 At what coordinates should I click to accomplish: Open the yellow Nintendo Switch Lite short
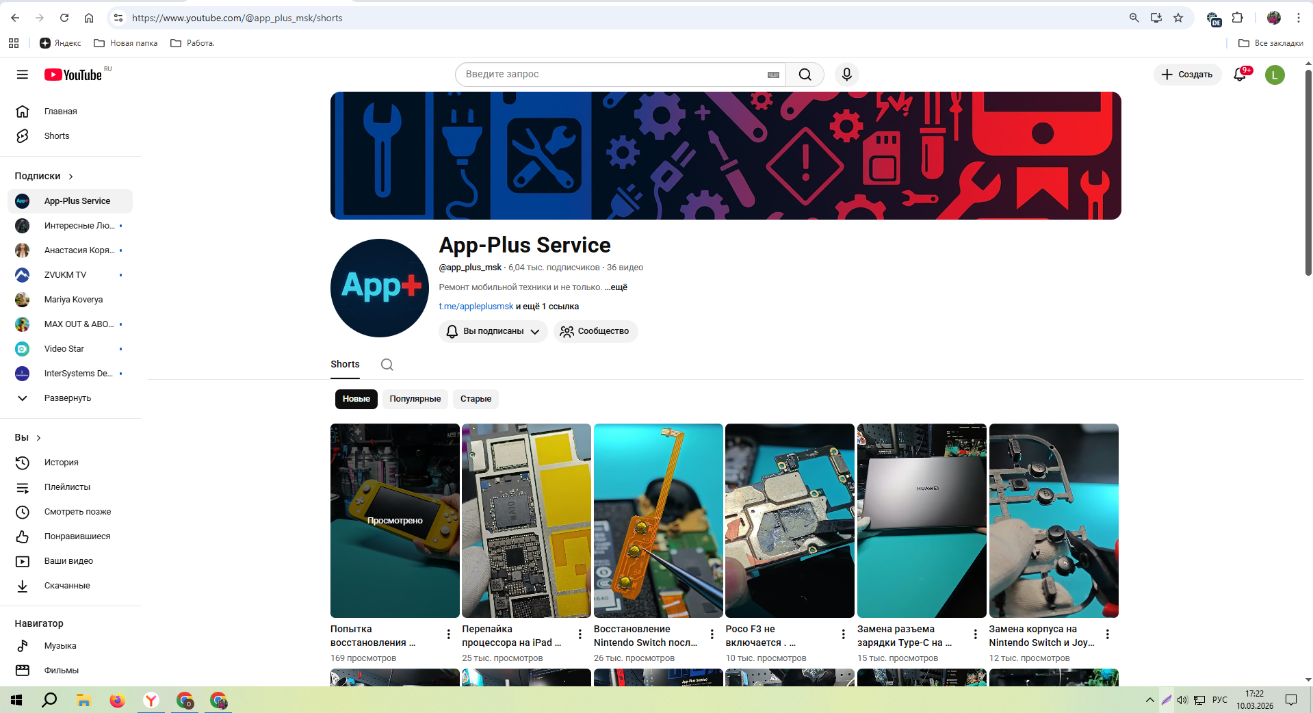395,521
